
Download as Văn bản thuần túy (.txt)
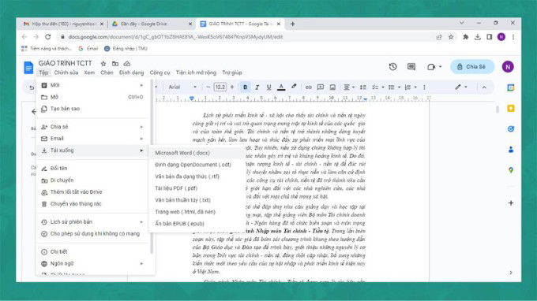point(197,200)
